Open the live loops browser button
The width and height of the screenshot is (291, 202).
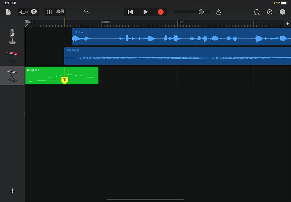tap(34, 12)
